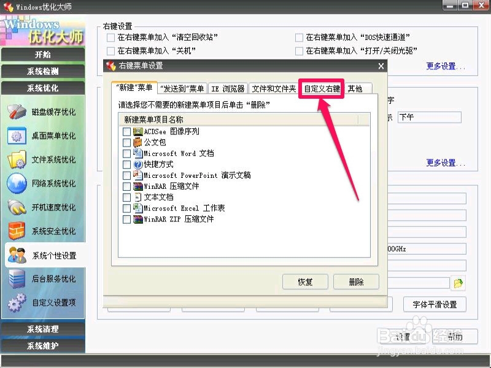Click Microsoft PowerPoint 演示文稿 icon
The image size is (491, 368).
click(137, 175)
